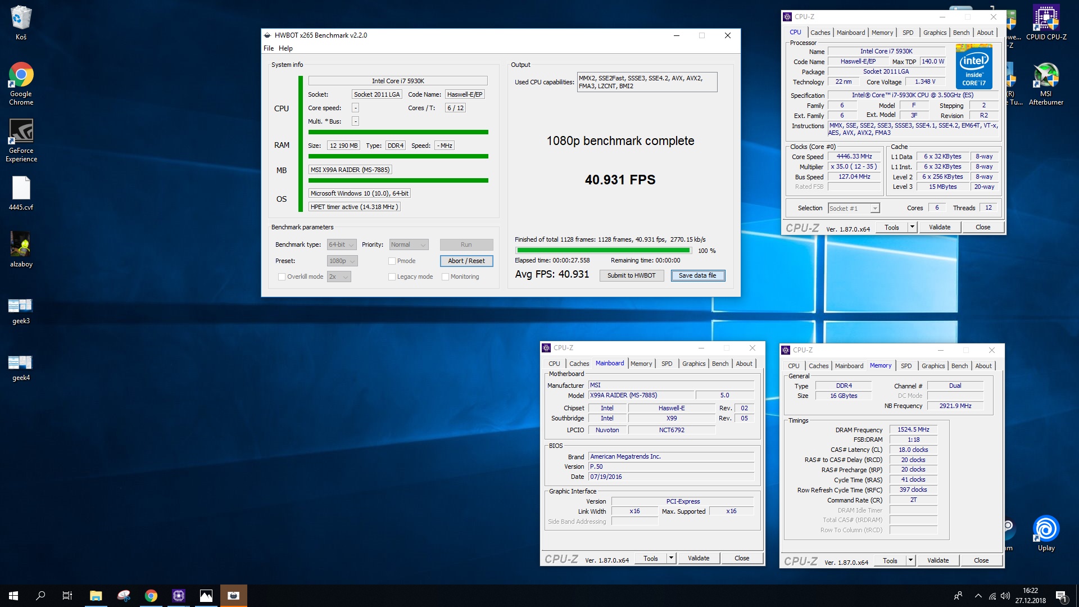Enable the Overkill mode checkbox
Viewport: 1079px width, 607px height.
tap(282, 277)
